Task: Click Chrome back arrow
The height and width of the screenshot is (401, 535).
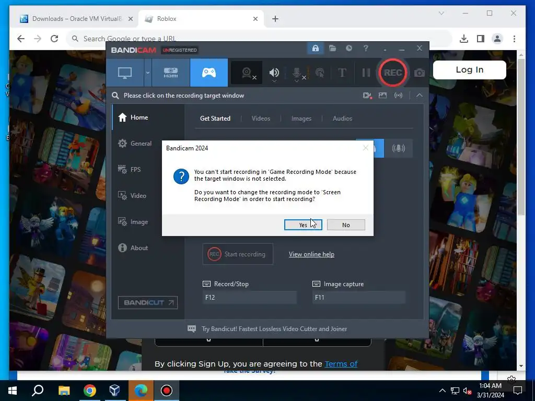Action: click(21, 39)
